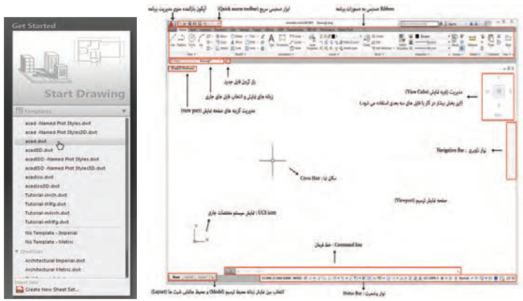Click the layer color swatch in Layers panel
Image resolution: width=523 pixels, height=301 pixels.
tap(333, 36)
